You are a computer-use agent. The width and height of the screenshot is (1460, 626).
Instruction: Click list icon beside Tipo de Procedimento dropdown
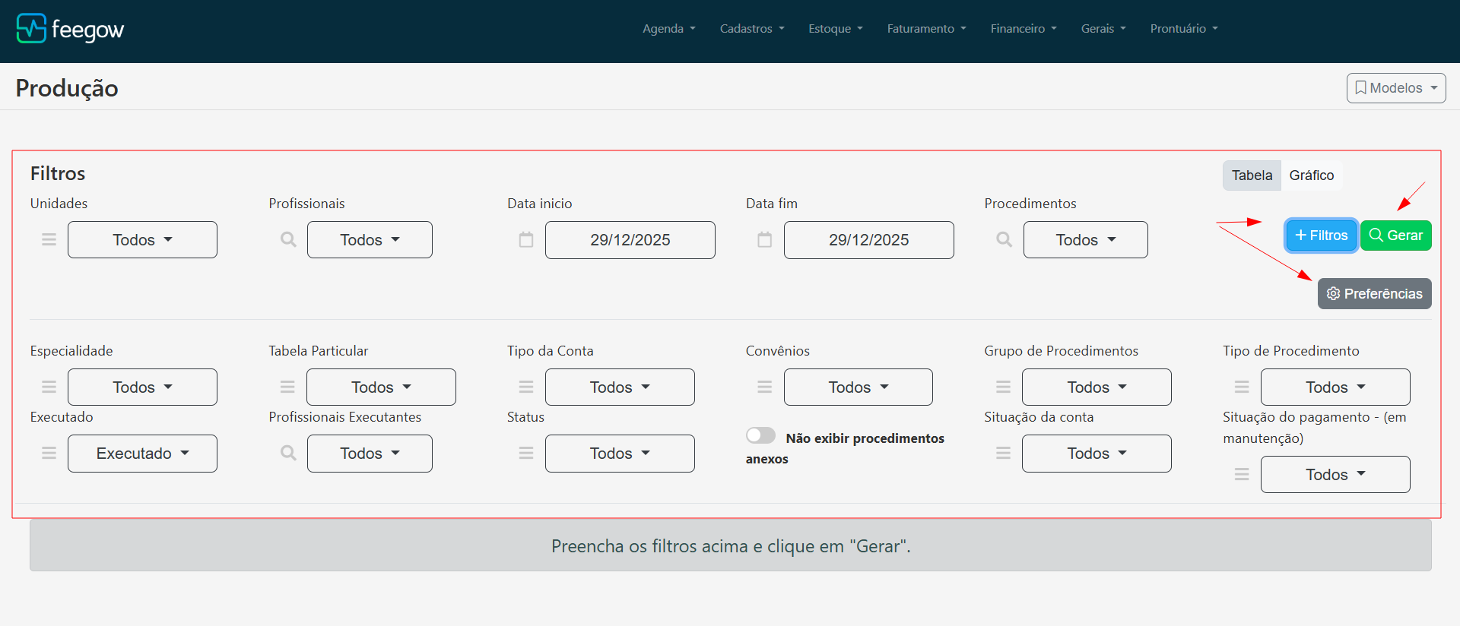(1242, 387)
